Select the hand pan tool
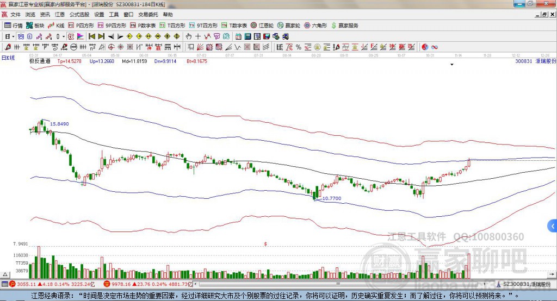 pos(188,36)
